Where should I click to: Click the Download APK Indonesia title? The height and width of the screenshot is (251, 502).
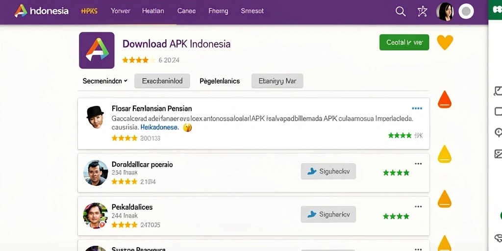(x=176, y=44)
